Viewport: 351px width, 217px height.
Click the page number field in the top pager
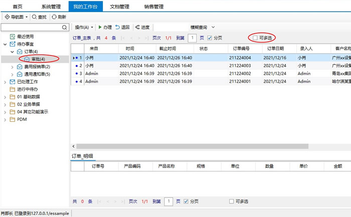192,38
